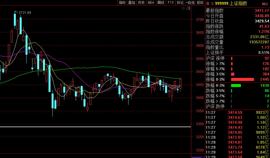Click the 涨幅 > 7% row count 126
Image resolution: width=270 pixels, height=158 pixels.
point(266,64)
